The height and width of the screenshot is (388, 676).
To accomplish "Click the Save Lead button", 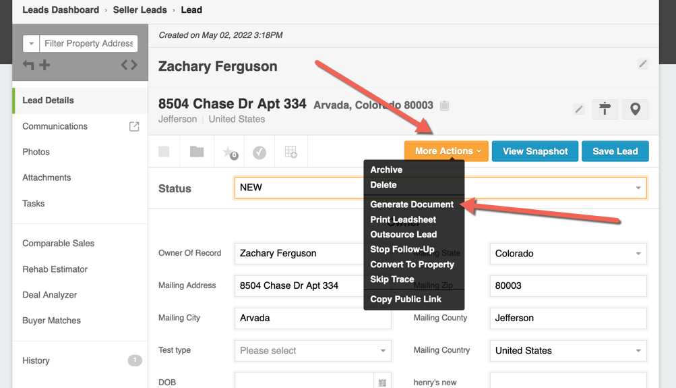I will [615, 151].
